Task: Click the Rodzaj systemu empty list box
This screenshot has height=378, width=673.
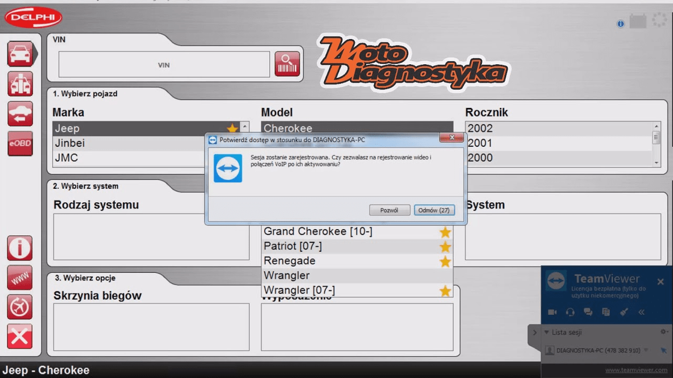Action: pyautogui.click(x=151, y=237)
